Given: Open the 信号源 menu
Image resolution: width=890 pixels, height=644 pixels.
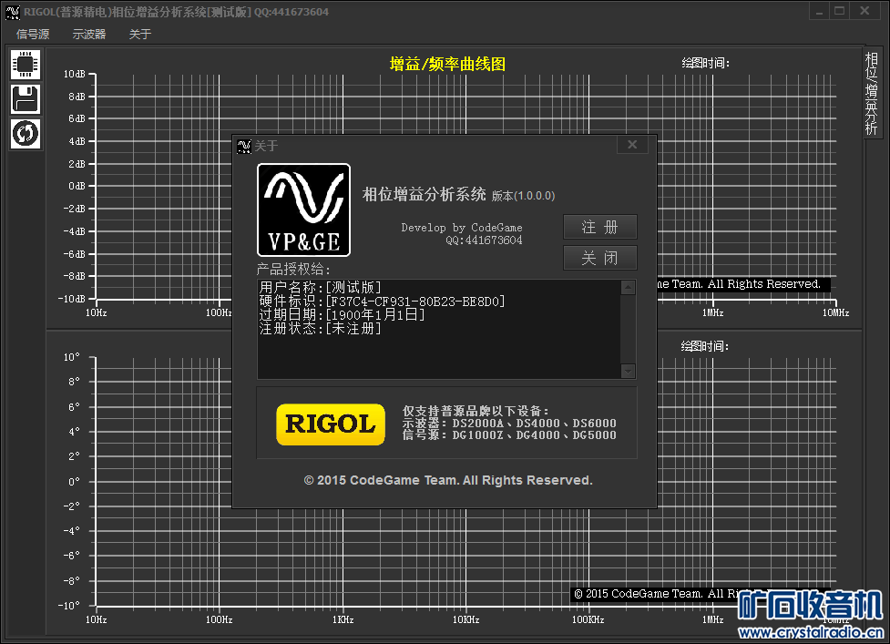Looking at the screenshot, I should tap(33, 34).
